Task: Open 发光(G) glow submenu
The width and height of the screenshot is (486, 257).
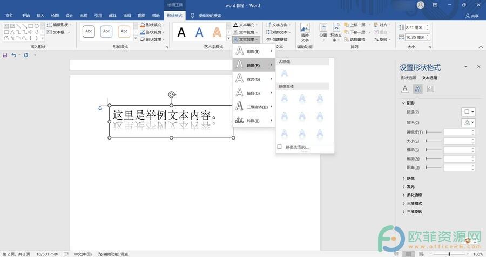Action: (x=254, y=79)
